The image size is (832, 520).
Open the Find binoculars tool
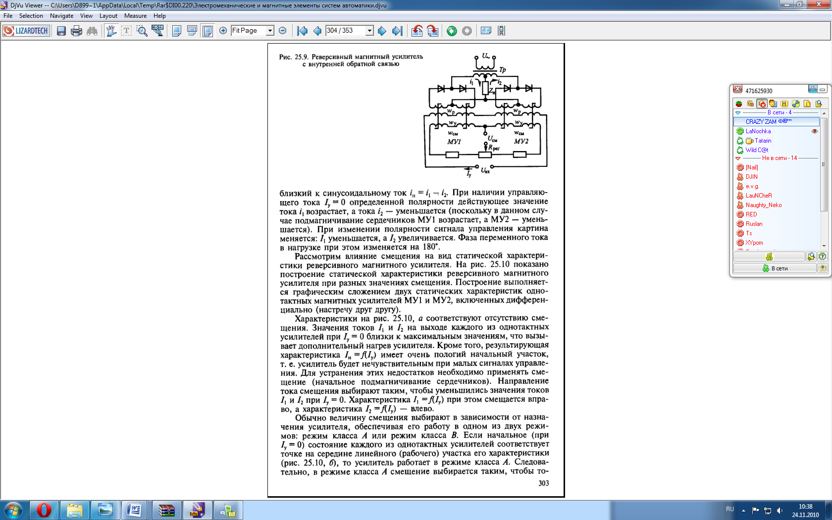tap(92, 31)
